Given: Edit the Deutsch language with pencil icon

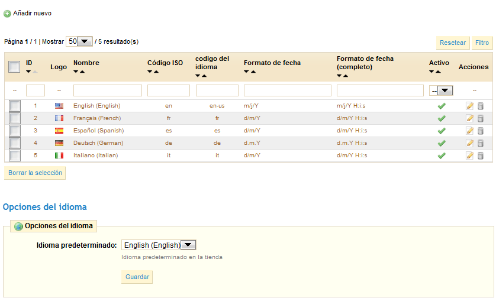Looking at the screenshot, I should [x=470, y=143].
